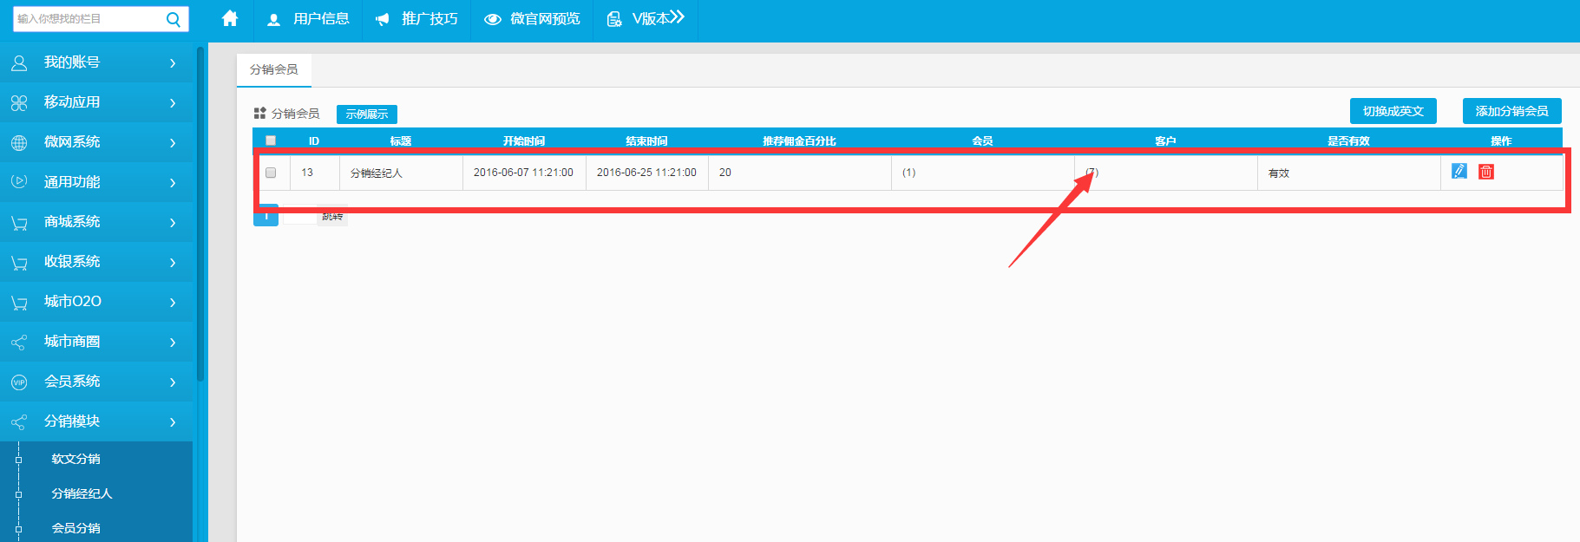
Task: Click the home icon in top bar
Action: click(230, 18)
